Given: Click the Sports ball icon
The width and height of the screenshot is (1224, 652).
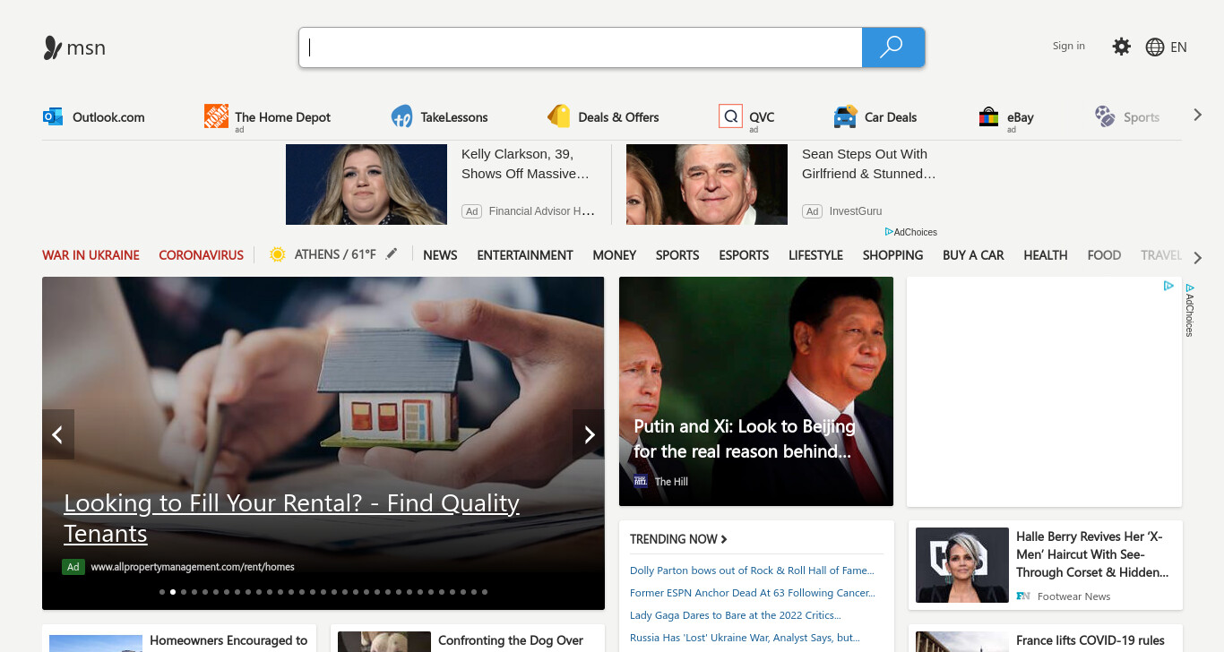Looking at the screenshot, I should point(1105,116).
